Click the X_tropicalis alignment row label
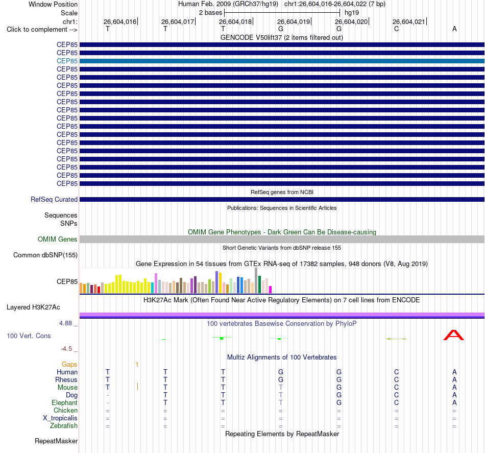This screenshot has width=485, height=453. [x=60, y=418]
